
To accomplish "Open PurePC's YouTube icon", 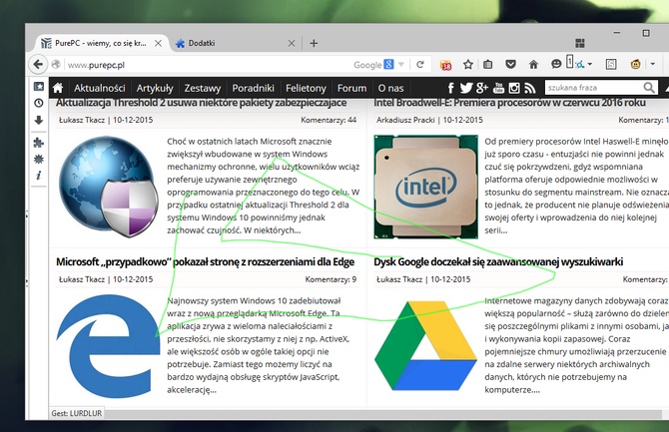I will [x=498, y=88].
